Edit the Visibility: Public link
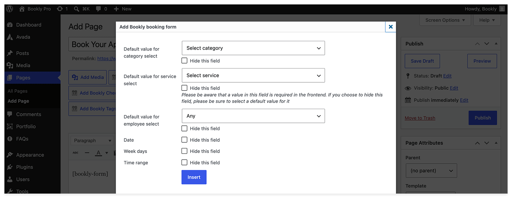This screenshot has width=512, height=198. point(454,88)
